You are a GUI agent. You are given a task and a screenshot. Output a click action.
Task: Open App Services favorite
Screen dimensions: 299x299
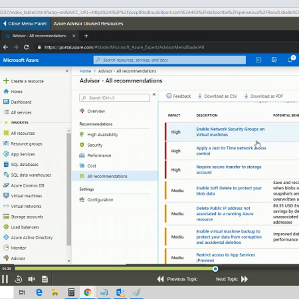[x=19, y=154]
